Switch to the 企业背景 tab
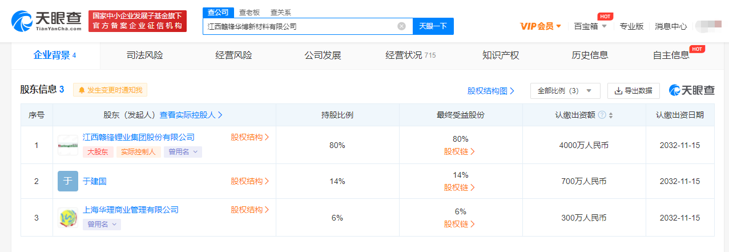The width and height of the screenshot is (729, 252). [x=55, y=55]
